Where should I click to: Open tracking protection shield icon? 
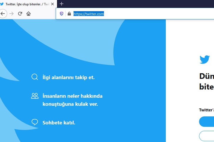coord(61,14)
